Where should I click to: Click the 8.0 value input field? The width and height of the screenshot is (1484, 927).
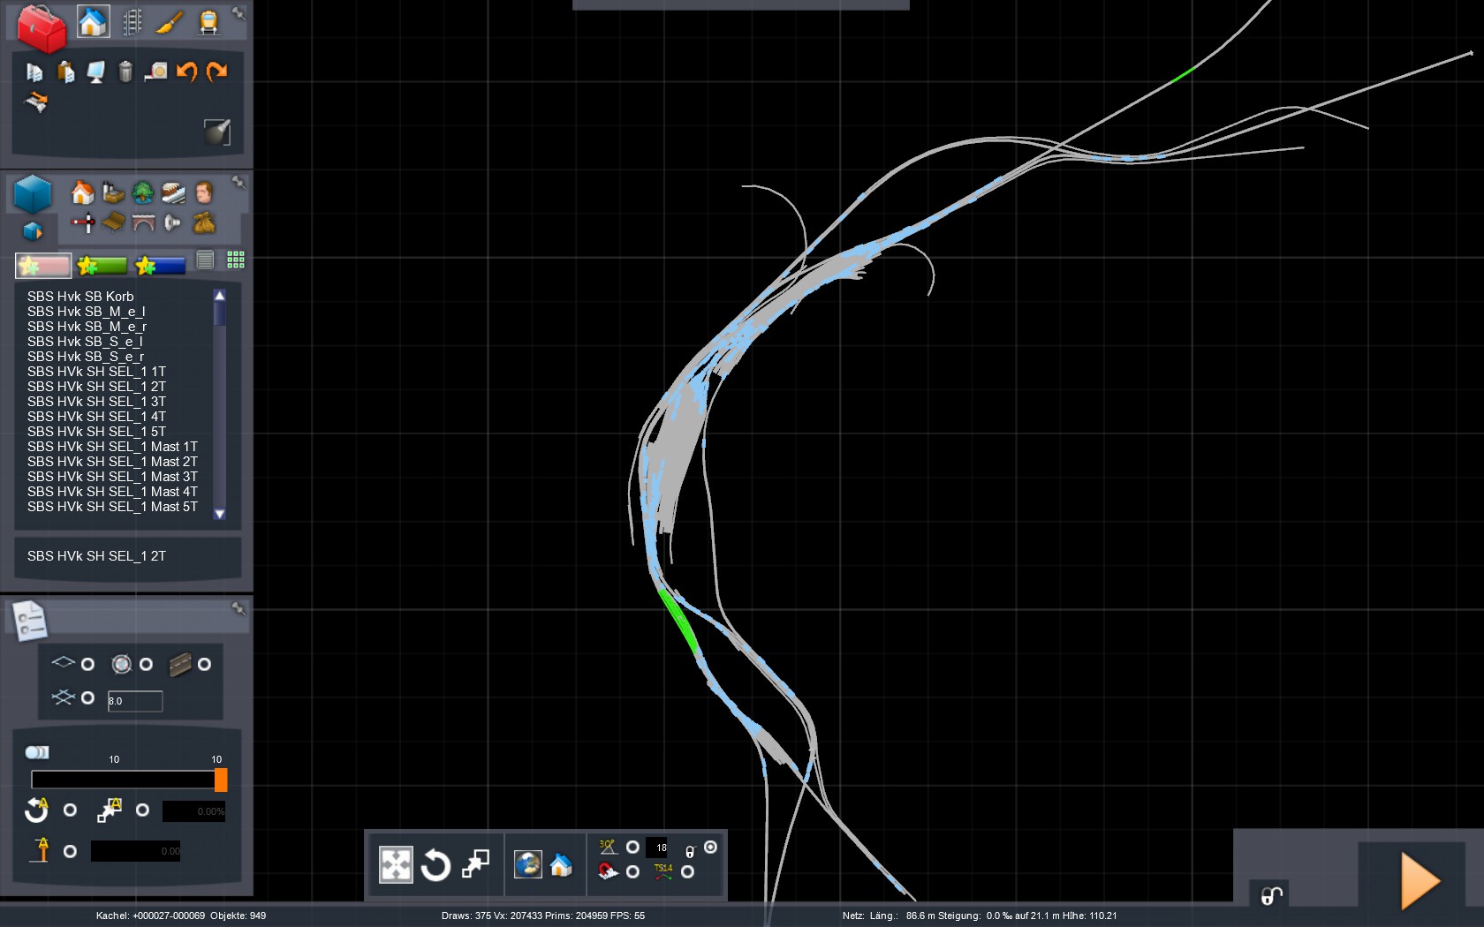click(x=134, y=701)
